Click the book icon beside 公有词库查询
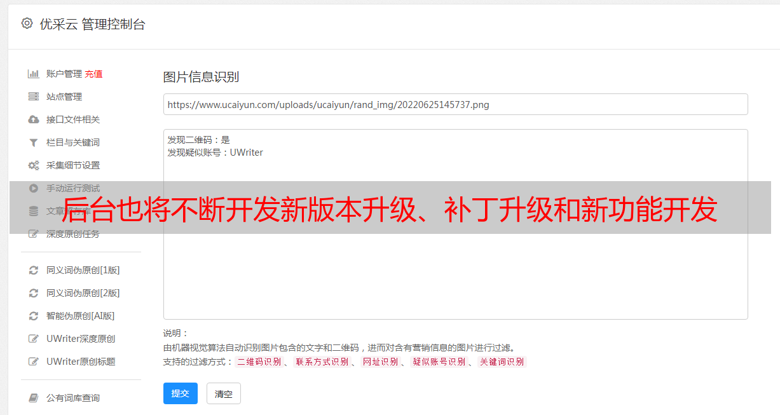Image resolution: width=780 pixels, height=415 pixels. [34, 398]
